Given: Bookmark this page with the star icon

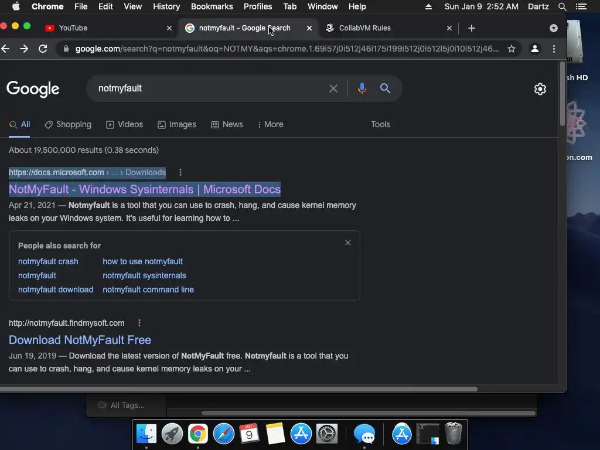Looking at the screenshot, I should 511,49.
